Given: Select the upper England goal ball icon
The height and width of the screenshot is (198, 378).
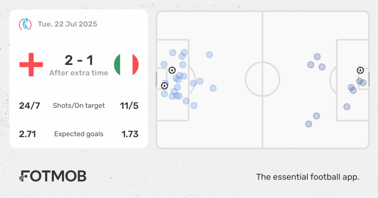Looking at the screenshot, I should (172, 70).
